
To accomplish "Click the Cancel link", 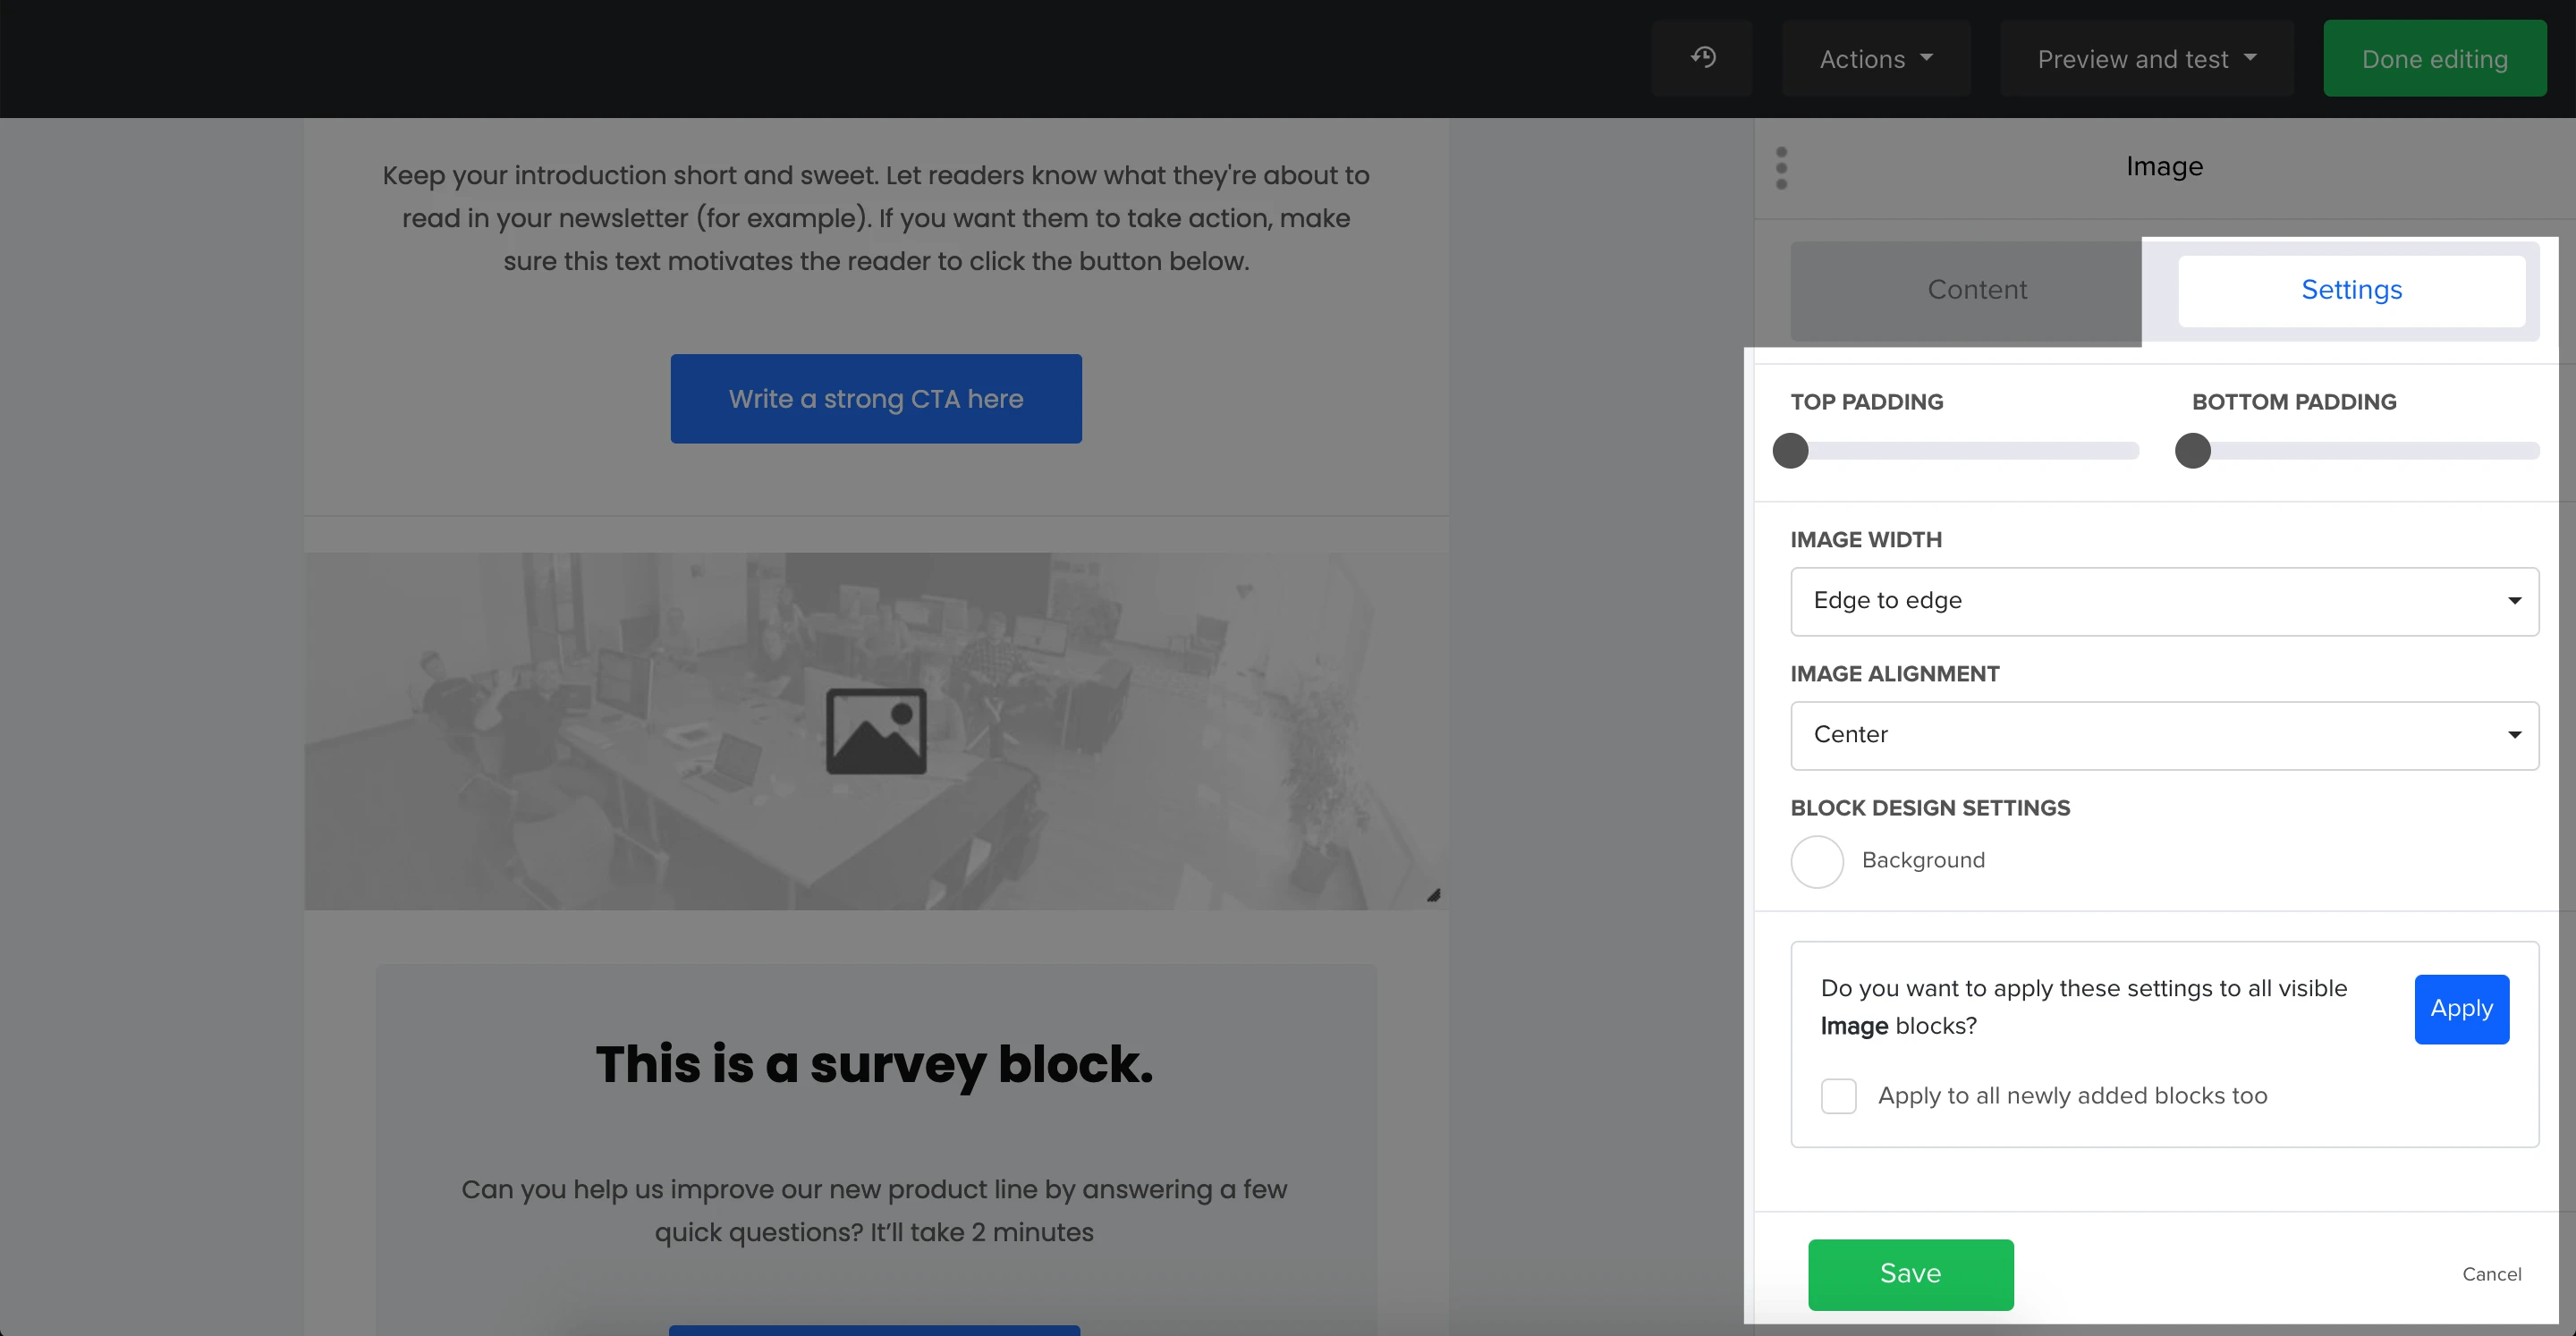I will coord(2491,1274).
